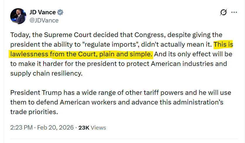Open JD Vance's profile picture
The height and width of the screenshot is (143, 245).
(x=18, y=16)
